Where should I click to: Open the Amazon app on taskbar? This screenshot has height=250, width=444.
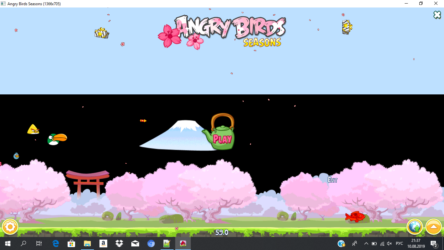[x=103, y=243]
